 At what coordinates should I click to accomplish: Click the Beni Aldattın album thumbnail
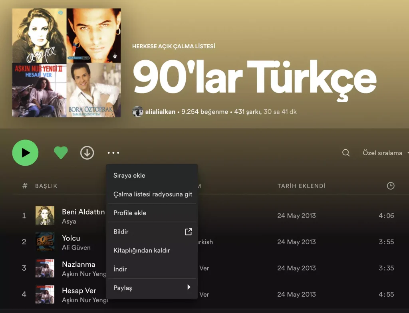tap(45, 216)
